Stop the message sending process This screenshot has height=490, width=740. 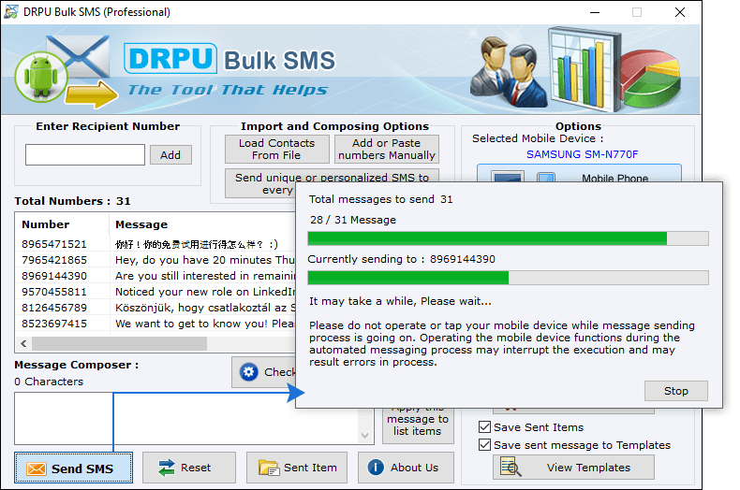point(675,391)
